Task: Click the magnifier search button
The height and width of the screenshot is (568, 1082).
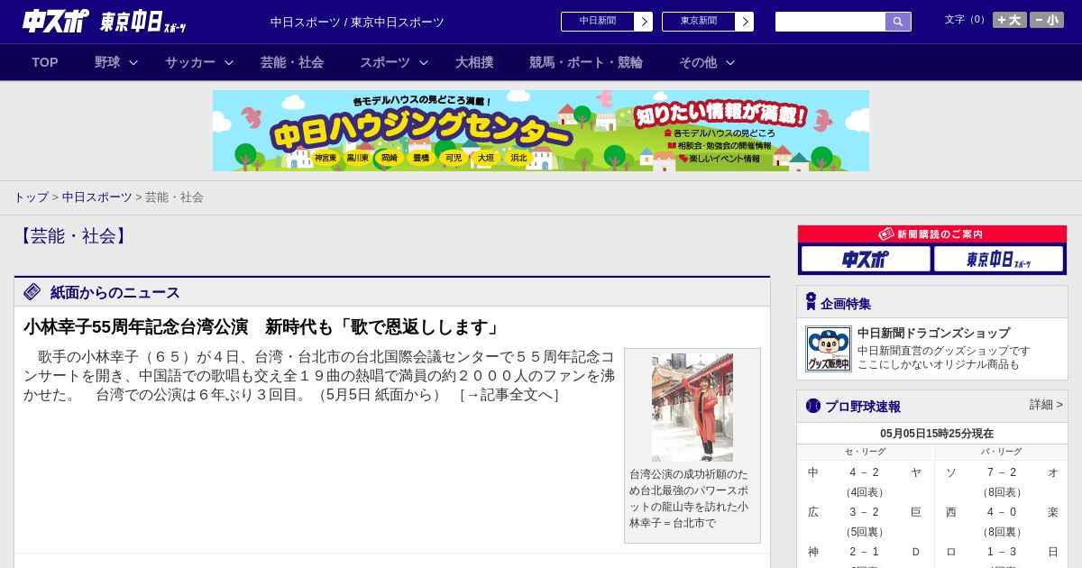Action: [x=898, y=22]
